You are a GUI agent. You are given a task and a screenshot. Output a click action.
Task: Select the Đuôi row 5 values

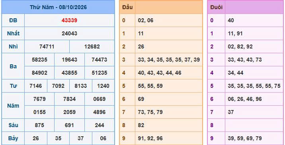tap(254, 86)
